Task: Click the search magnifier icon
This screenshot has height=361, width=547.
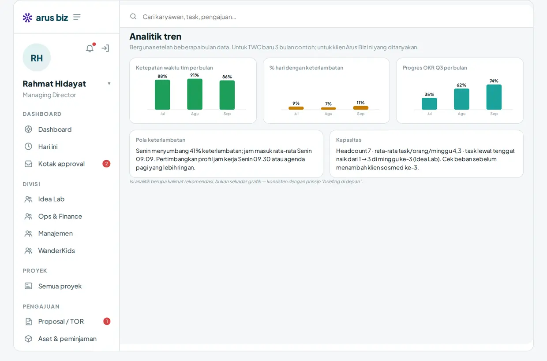Action: (x=133, y=17)
